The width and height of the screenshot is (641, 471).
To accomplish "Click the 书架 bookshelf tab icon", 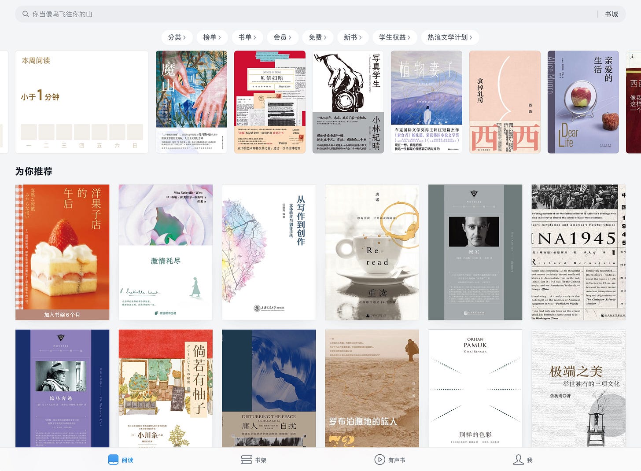I will coord(247,460).
